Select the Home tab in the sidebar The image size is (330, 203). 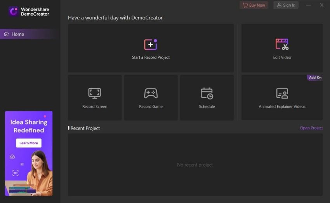click(x=30, y=34)
